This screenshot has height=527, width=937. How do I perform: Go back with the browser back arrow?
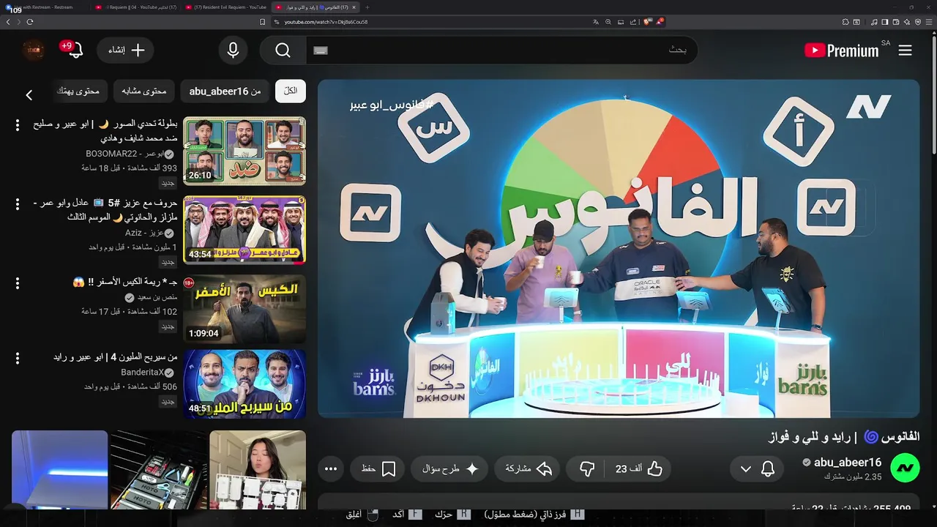pyautogui.click(x=8, y=22)
